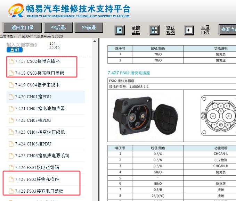Go back with the <<后退 button
This screenshot has height=201, width=236.
58,28
